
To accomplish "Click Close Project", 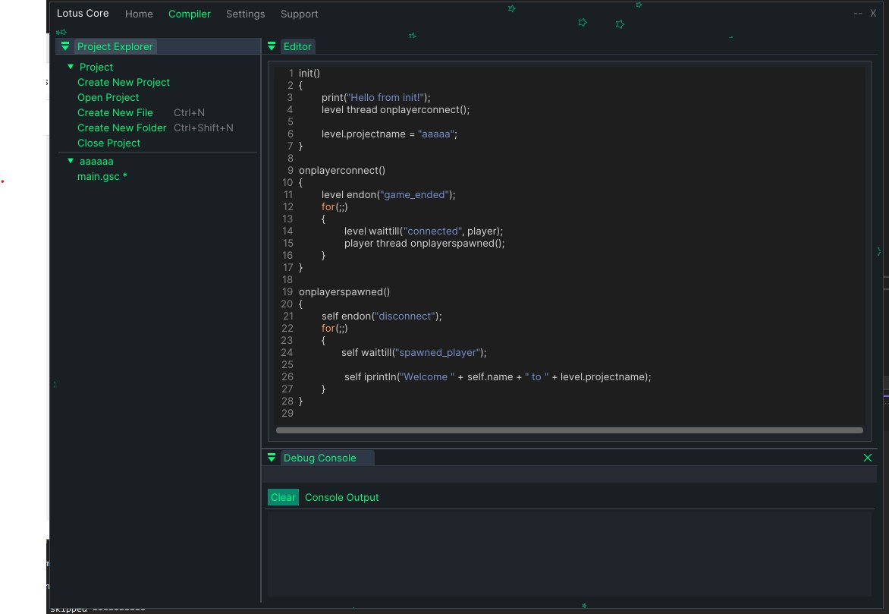I will (108, 143).
